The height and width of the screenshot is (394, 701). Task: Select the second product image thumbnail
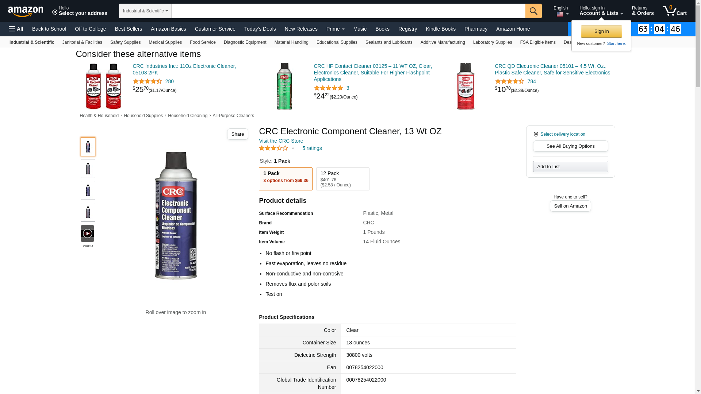tap(88, 169)
